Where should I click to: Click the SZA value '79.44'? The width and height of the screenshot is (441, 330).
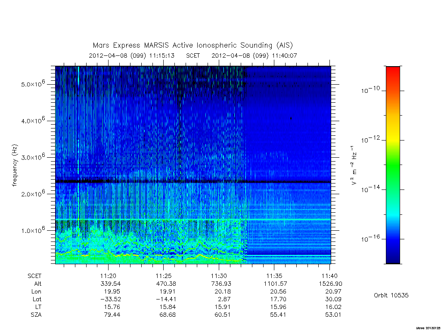(x=112, y=315)
